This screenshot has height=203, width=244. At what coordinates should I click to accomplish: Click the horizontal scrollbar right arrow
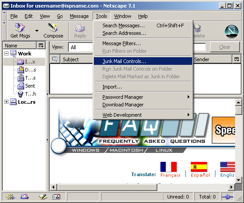pyautogui.click(x=231, y=187)
